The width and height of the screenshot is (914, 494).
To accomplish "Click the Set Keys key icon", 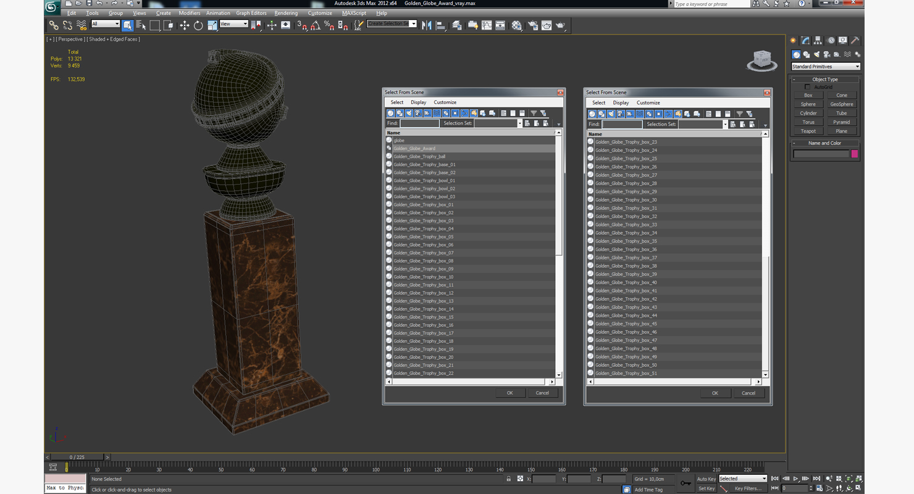I will (x=685, y=483).
